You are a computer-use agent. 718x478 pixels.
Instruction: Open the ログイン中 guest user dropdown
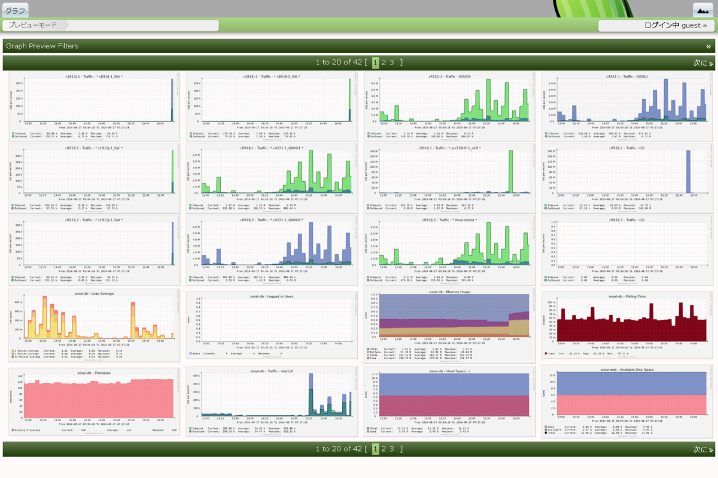(x=656, y=25)
